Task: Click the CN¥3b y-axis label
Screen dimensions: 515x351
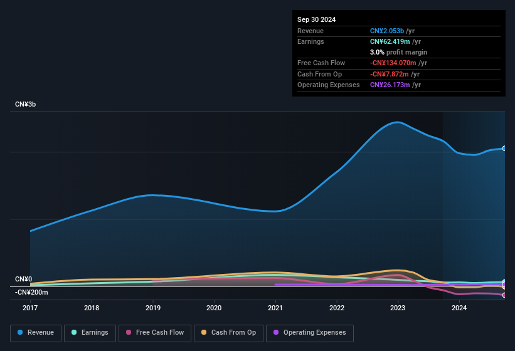Action: coord(25,104)
